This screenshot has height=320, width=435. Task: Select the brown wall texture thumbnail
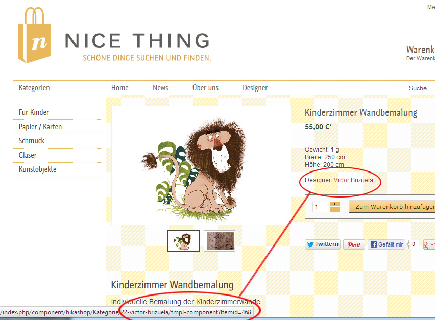[220, 241]
